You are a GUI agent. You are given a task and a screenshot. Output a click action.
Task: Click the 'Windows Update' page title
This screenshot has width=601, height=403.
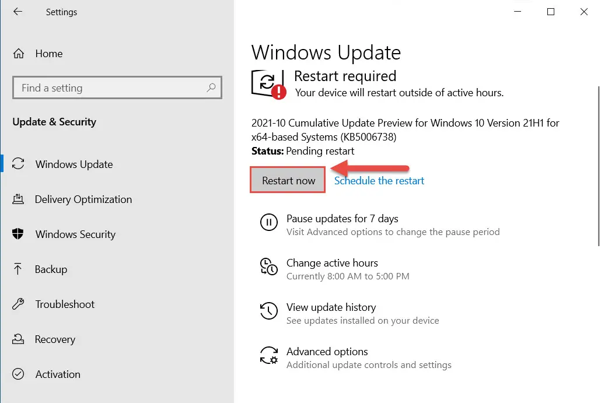click(x=326, y=53)
